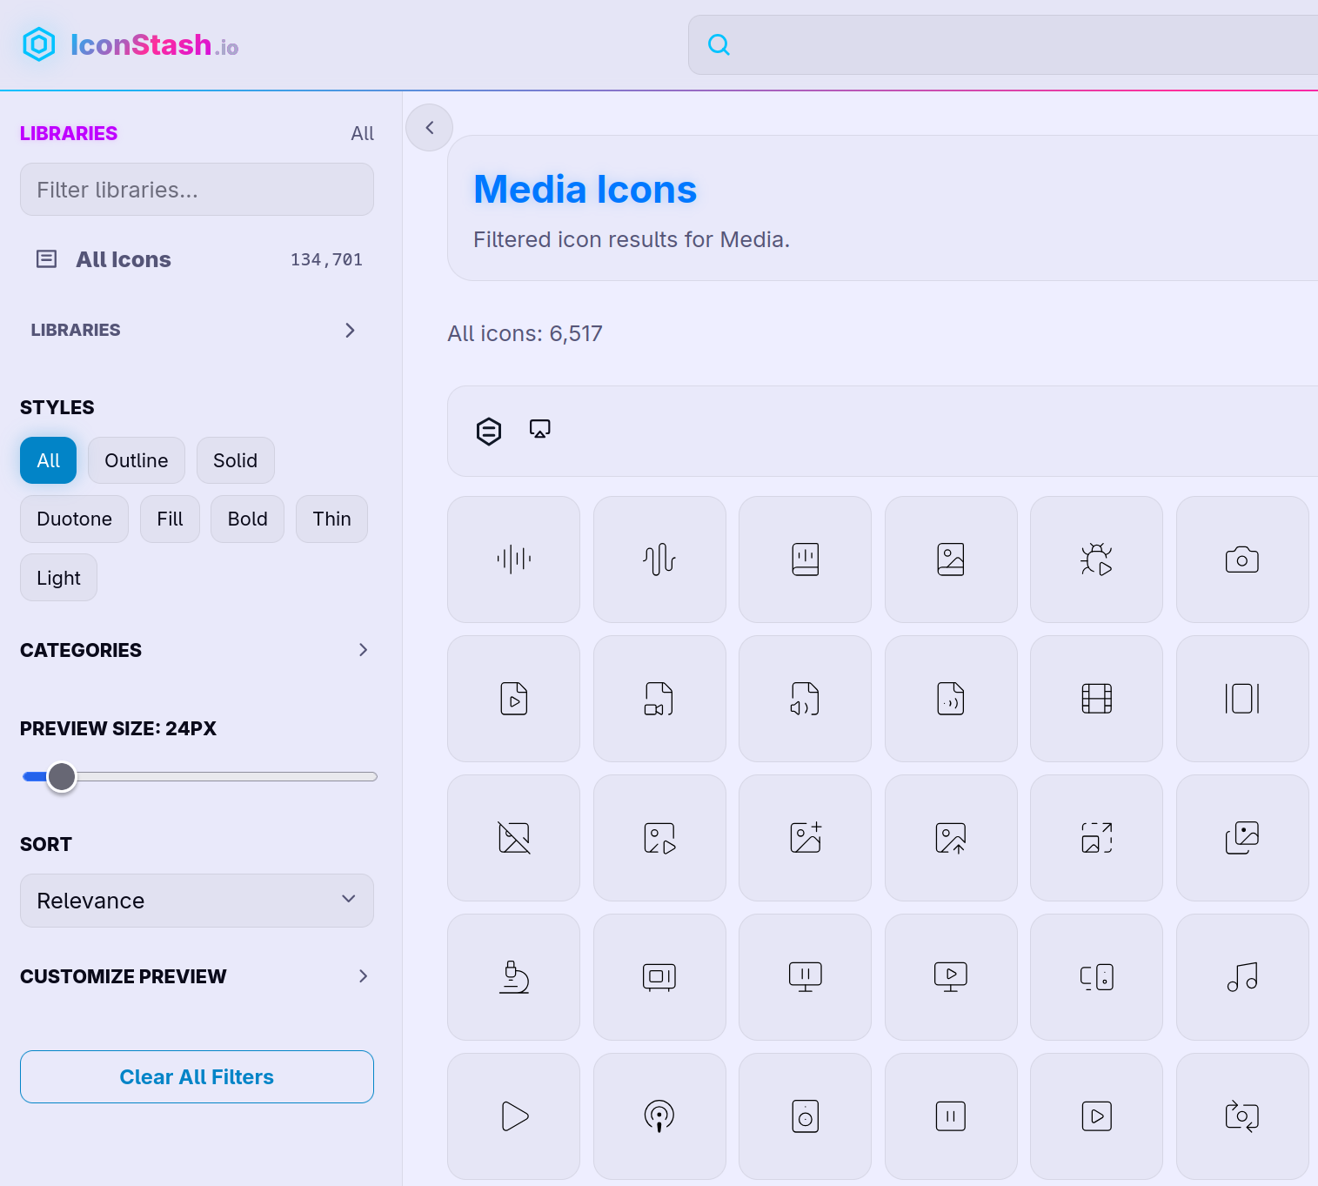Open the monitor pause icon
The width and height of the screenshot is (1318, 1186).
(x=806, y=977)
